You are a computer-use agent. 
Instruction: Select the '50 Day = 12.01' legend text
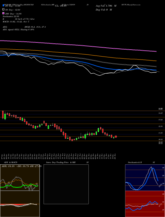[13, 10]
